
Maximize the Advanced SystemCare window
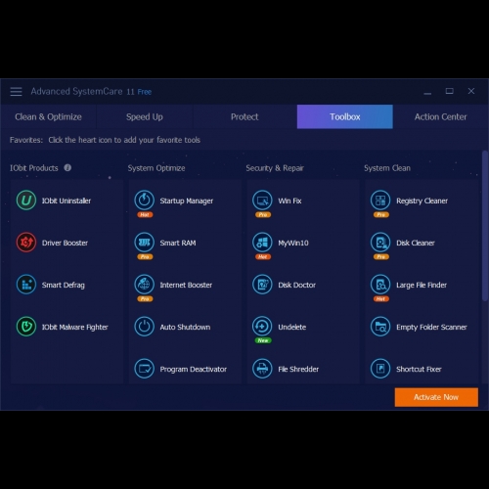point(450,91)
